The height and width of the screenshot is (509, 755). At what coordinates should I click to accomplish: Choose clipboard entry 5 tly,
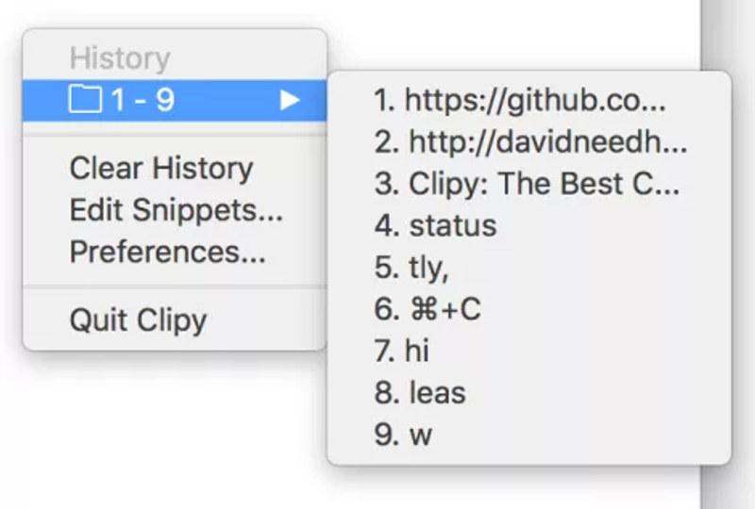(529, 268)
